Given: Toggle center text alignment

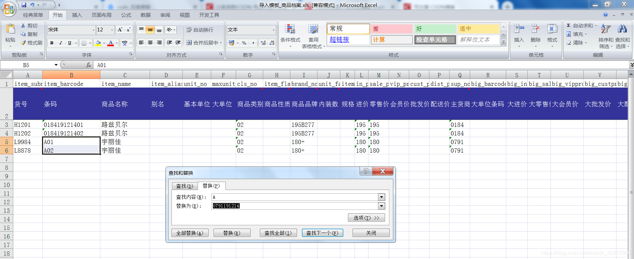Looking at the screenshot, I should click(150, 43).
